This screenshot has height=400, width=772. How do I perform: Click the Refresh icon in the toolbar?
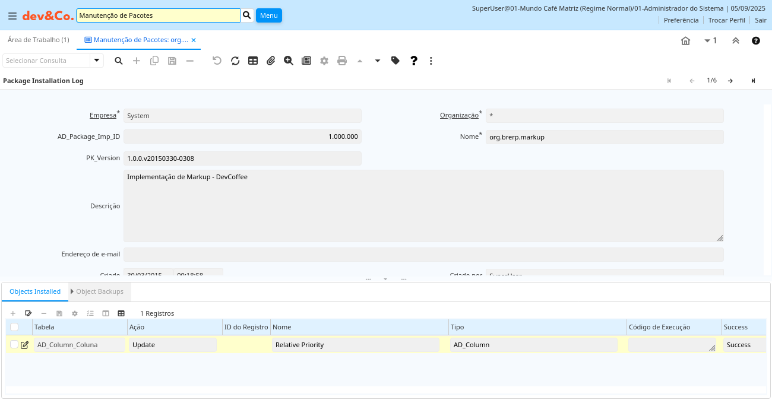[235, 61]
